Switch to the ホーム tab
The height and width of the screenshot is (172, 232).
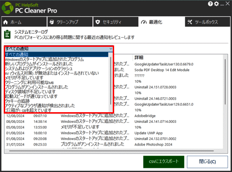coord(24,22)
